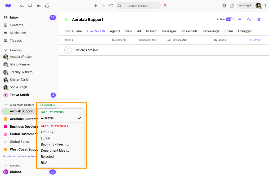
Task: Open new message chat icon
Action: click(x=30, y=6)
